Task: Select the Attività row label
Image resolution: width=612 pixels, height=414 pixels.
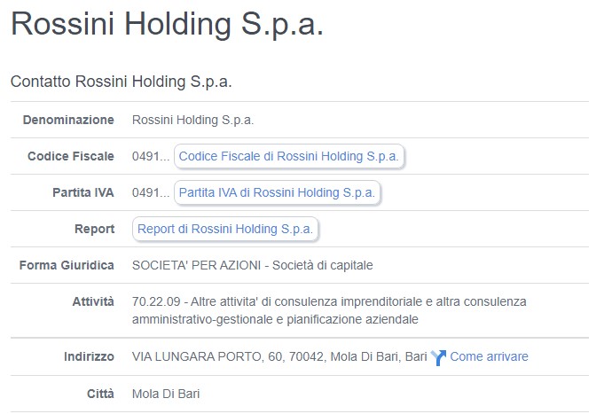Action: (93, 301)
